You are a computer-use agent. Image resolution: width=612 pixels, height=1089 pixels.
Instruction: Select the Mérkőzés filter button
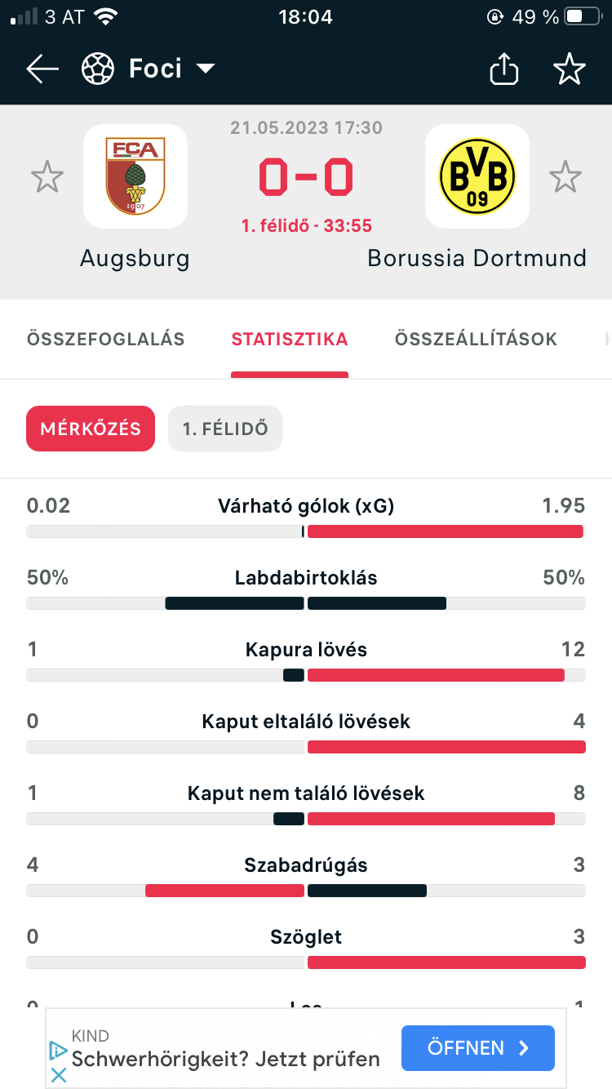pyautogui.click(x=91, y=429)
